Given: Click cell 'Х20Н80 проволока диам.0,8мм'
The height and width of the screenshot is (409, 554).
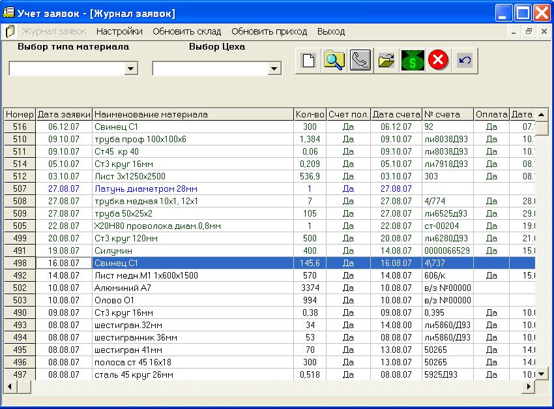Looking at the screenshot, I should pyautogui.click(x=193, y=226).
